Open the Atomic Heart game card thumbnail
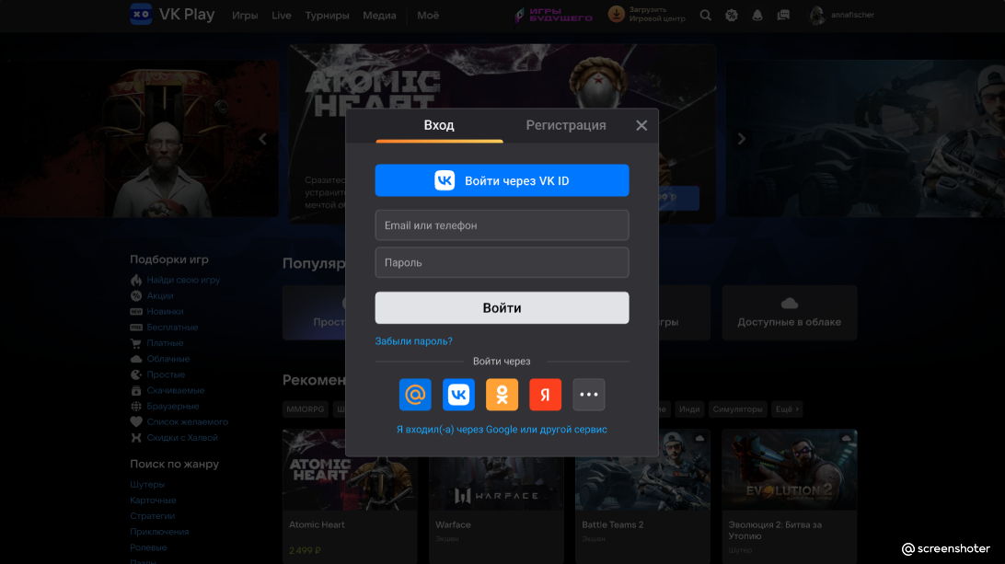The image size is (1005, 564). (x=350, y=470)
